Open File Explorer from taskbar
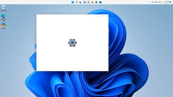 [x=92, y=2]
